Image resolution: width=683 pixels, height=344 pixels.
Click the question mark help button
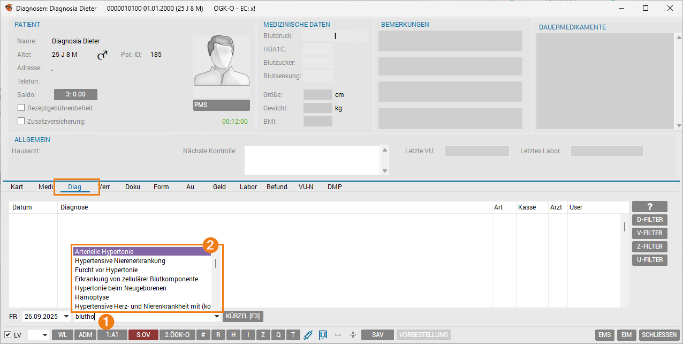pos(649,207)
